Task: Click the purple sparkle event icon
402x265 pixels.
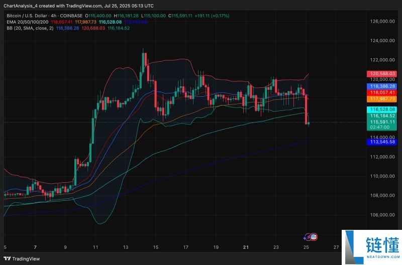Action: click(308, 236)
